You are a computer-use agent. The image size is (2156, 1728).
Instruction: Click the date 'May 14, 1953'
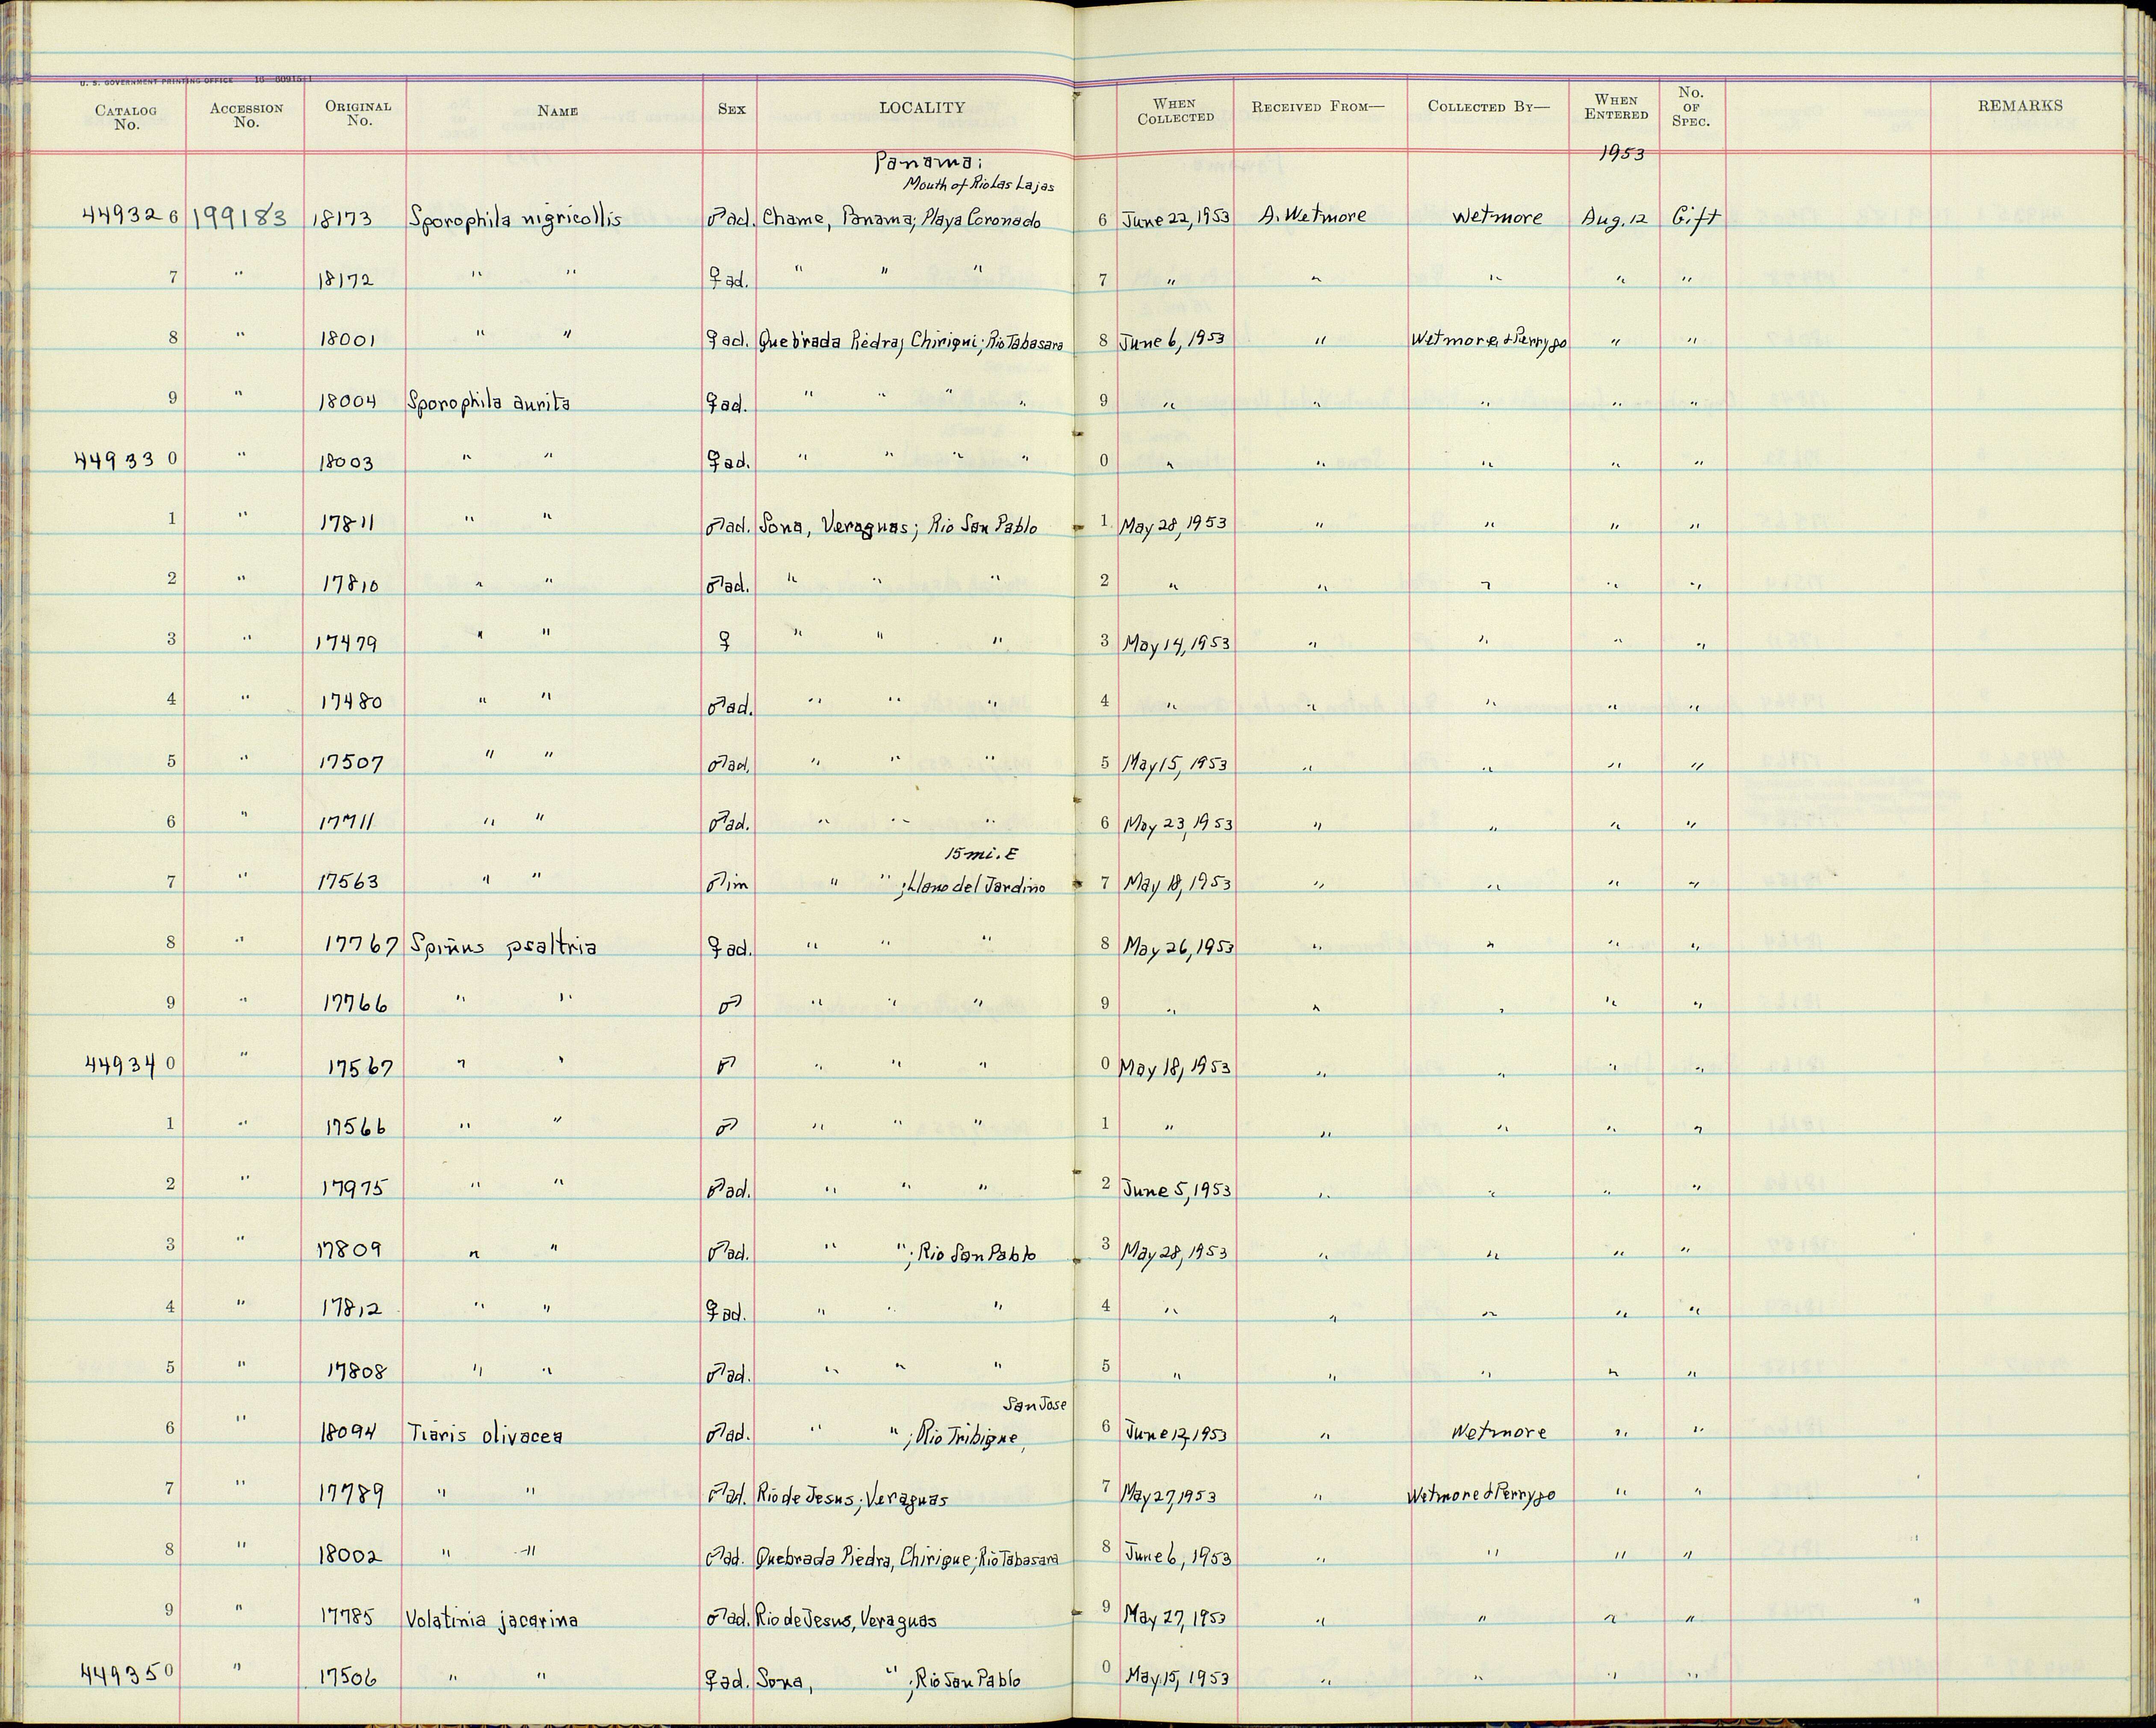[1177, 642]
